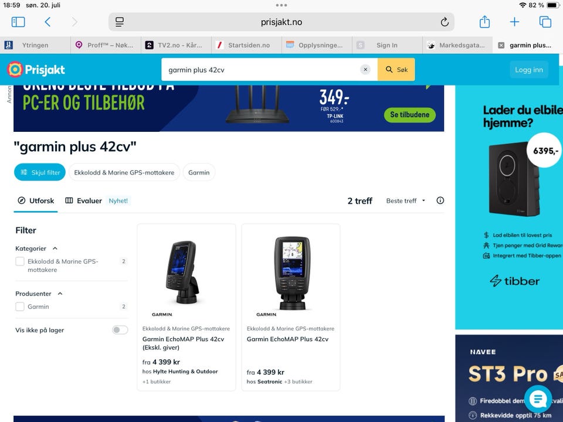Open a new tab with the plus icon
Screen dimensions: 563x422
tap(514, 22)
